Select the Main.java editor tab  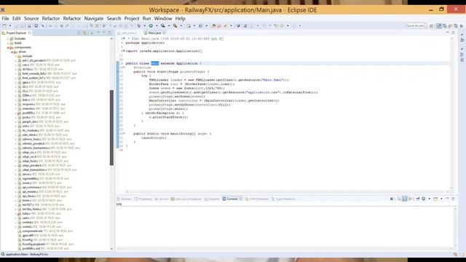tap(155, 33)
